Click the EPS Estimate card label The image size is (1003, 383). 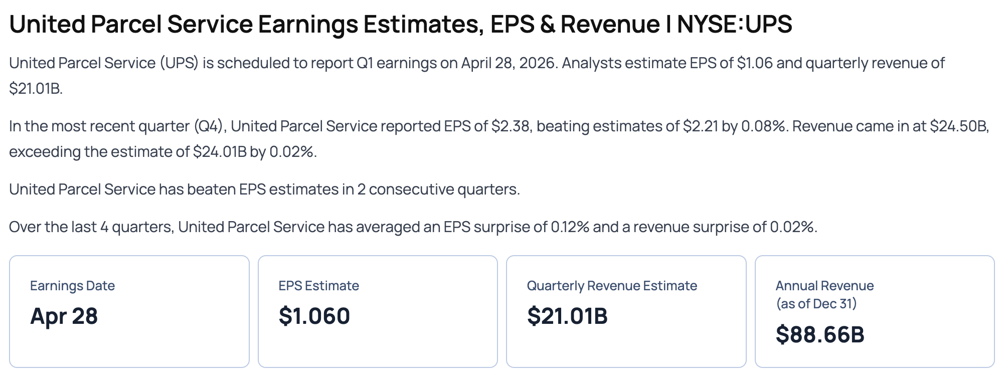pyautogui.click(x=318, y=286)
